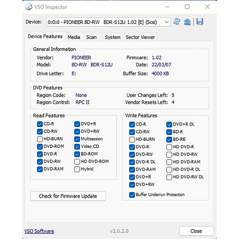Click the User Changes Left value 5

(173, 95)
